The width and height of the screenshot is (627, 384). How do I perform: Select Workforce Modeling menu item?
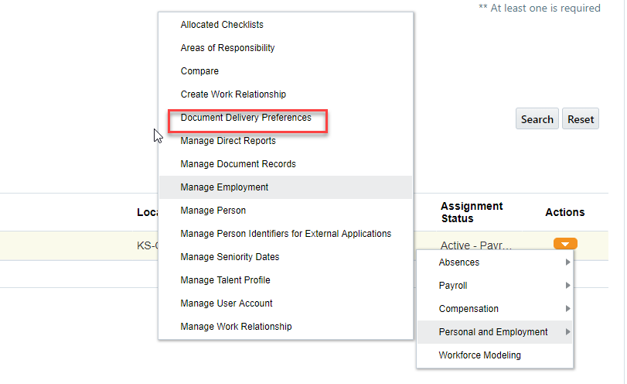[x=479, y=355]
